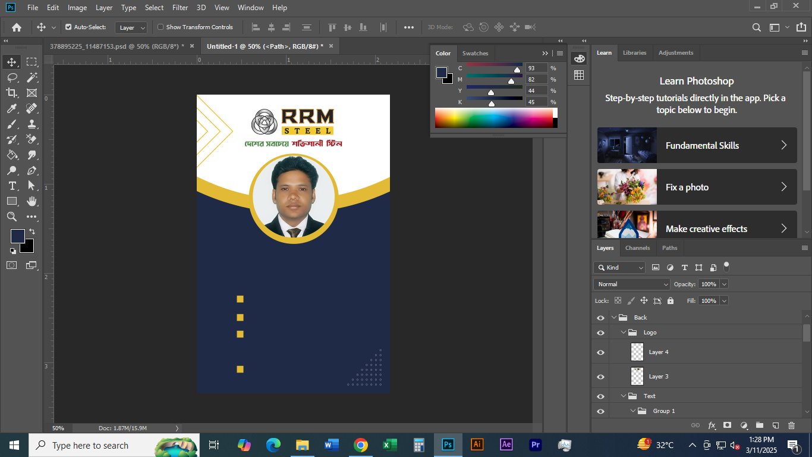Activate the Horizontal Type tool

[x=12, y=186]
